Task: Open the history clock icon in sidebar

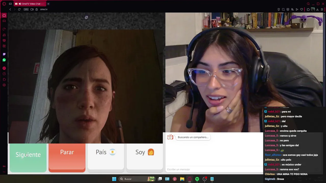Action: point(4,74)
